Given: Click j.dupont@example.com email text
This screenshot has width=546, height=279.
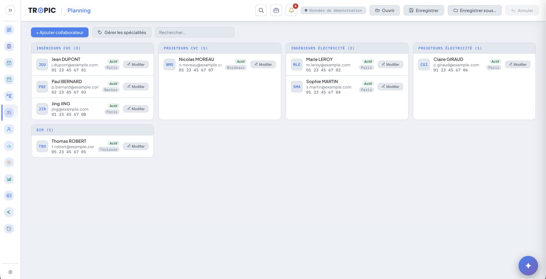Looking at the screenshot, I should click(75, 65).
